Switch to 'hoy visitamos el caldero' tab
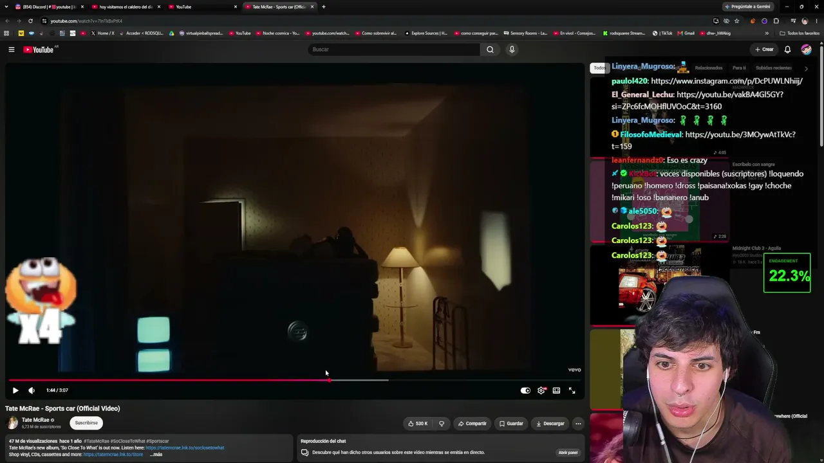Image resolution: width=824 pixels, height=463 pixels. click(126, 6)
